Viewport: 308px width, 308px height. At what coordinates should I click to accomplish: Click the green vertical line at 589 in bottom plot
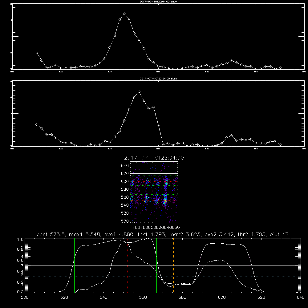200,265
